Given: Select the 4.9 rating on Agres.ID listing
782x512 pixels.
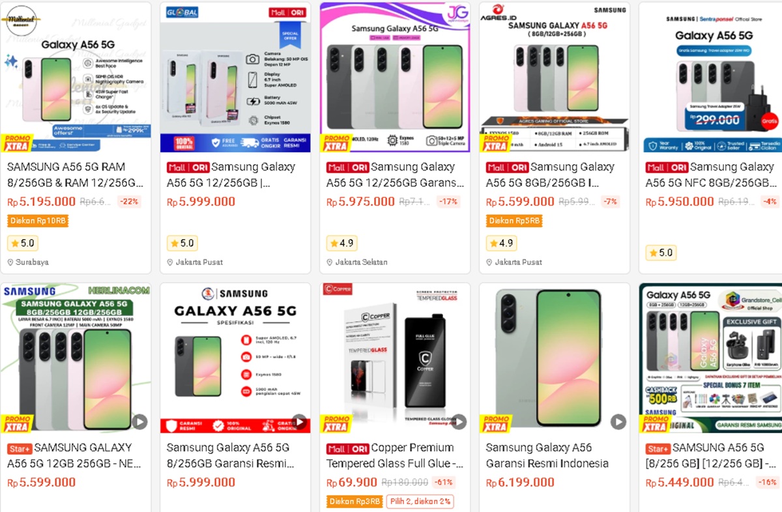Looking at the screenshot, I should click(500, 243).
